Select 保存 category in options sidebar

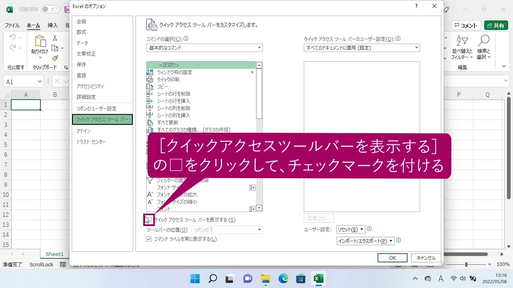pos(81,65)
